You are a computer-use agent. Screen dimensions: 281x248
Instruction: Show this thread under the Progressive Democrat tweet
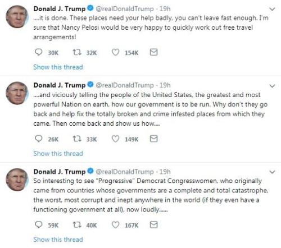pos(58,240)
